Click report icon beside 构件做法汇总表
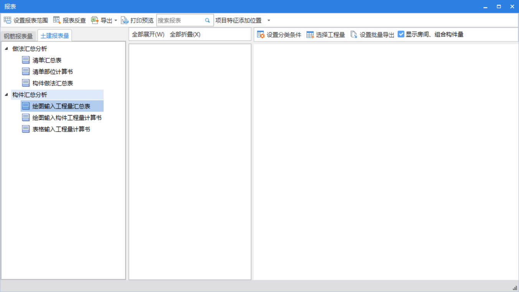The height and width of the screenshot is (292, 519). pos(26,83)
